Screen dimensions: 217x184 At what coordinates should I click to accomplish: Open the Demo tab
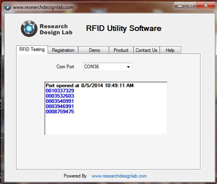coord(94,50)
